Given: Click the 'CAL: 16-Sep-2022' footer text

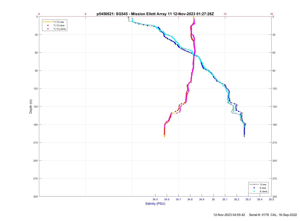Looking at the screenshot, I should coord(284,215).
